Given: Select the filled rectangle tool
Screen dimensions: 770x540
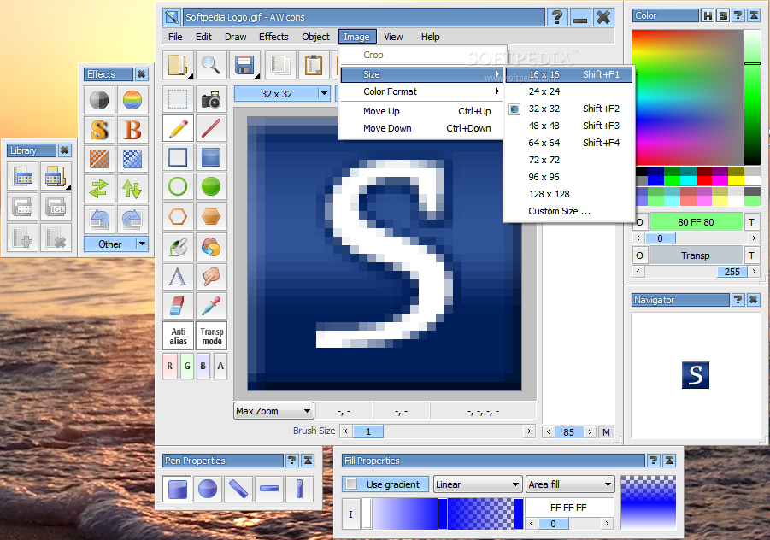Looking at the screenshot, I should pos(211,157).
